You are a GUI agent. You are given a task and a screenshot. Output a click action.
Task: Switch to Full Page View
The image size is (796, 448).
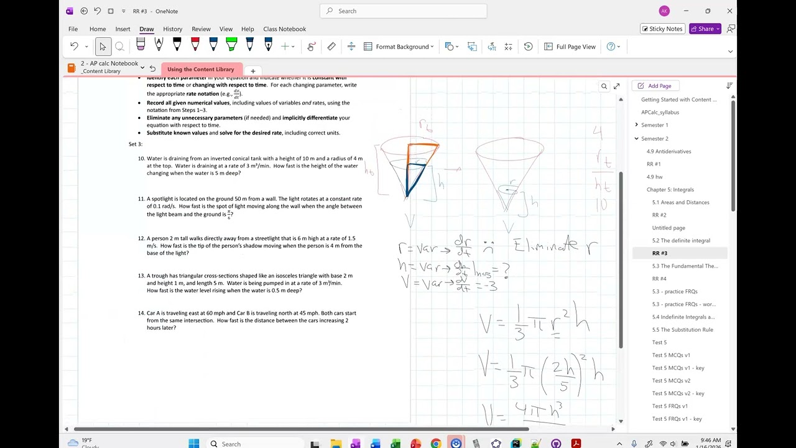click(x=570, y=47)
